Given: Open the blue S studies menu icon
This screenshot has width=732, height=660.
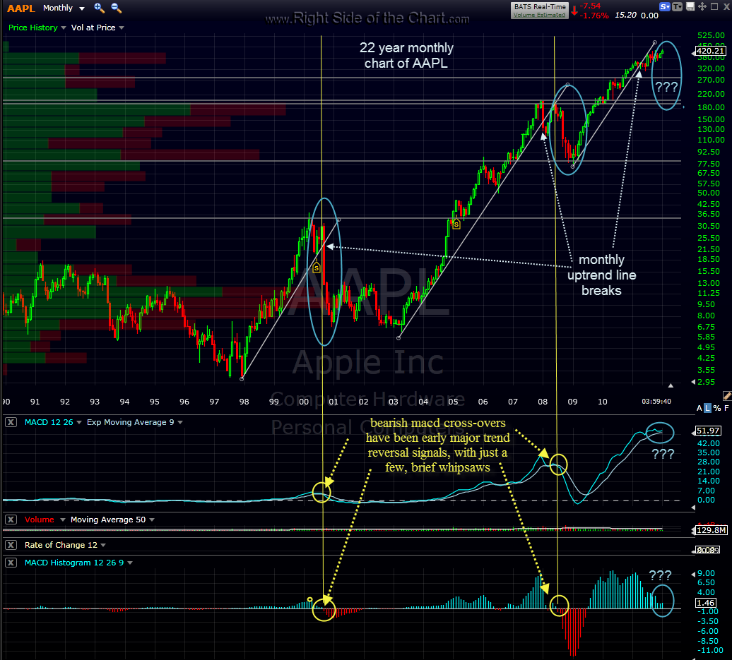Looking at the screenshot, I should click(x=664, y=7).
